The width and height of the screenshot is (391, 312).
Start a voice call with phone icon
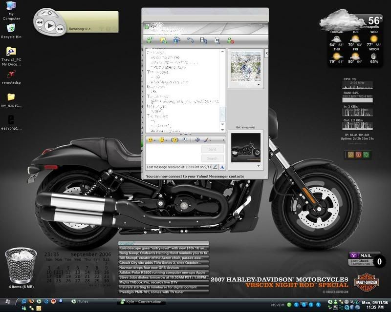click(190, 40)
